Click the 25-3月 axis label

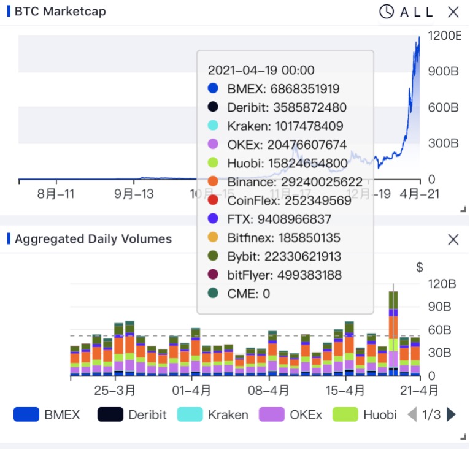click(115, 391)
